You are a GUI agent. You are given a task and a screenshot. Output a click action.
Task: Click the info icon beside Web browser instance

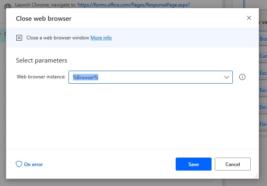click(242, 77)
